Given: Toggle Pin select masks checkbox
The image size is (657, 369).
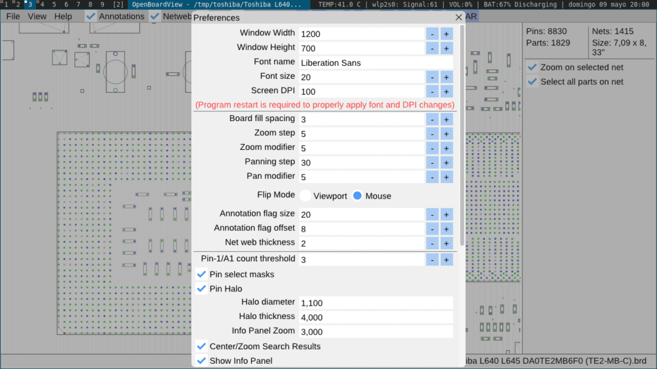Looking at the screenshot, I should (201, 274).
